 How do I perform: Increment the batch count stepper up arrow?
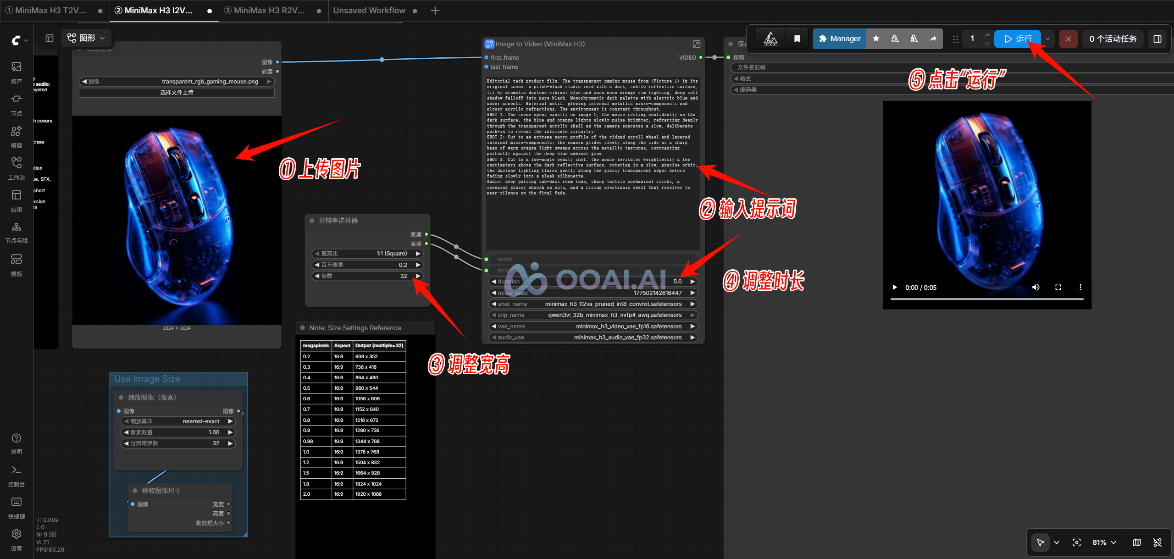coord(987,34)
